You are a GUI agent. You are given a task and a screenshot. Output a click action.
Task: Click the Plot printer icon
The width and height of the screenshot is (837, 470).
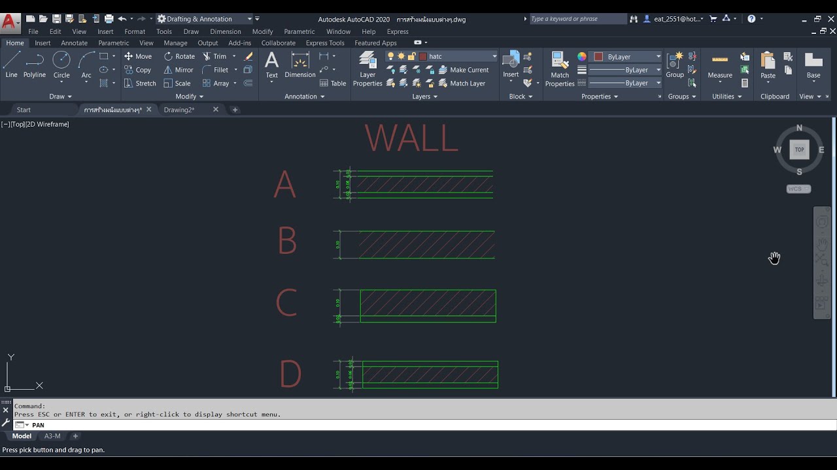109,19
